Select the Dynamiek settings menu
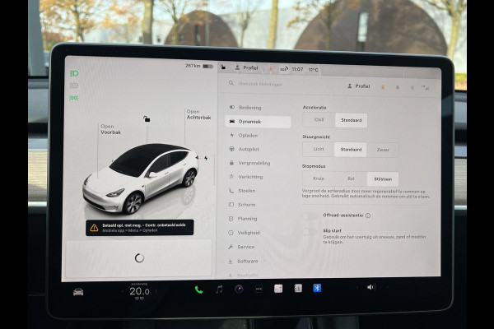 coord(258,122)
